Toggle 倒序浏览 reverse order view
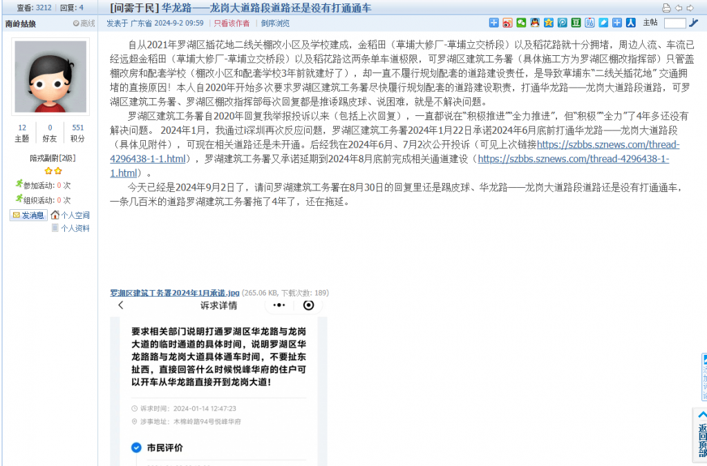Image resolution: width=707 pixels, height=466 pixels. click(x=275, y=23)
